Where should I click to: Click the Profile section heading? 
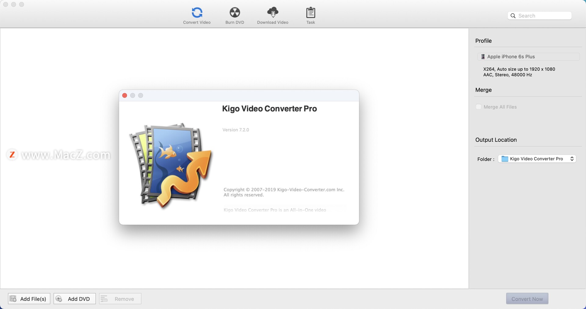[483, 41]
